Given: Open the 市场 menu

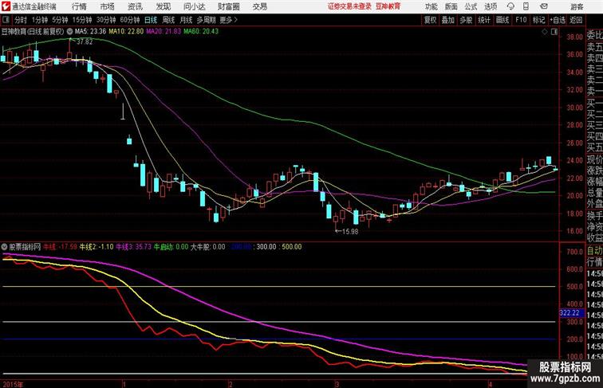Looking at the screenshot, I should pyautogui.click(x=108, y=6).
